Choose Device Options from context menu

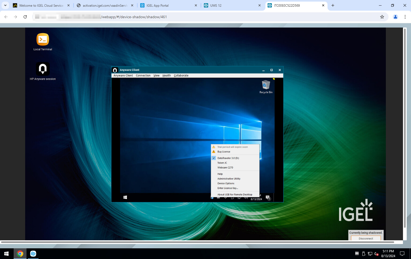click(x=226, y=183)
